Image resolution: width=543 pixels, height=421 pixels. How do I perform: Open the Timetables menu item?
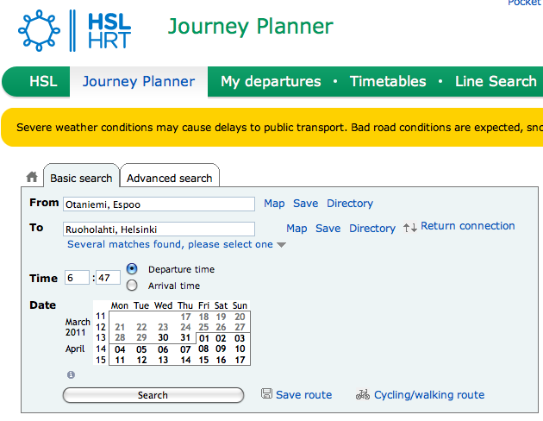(388, 81)
